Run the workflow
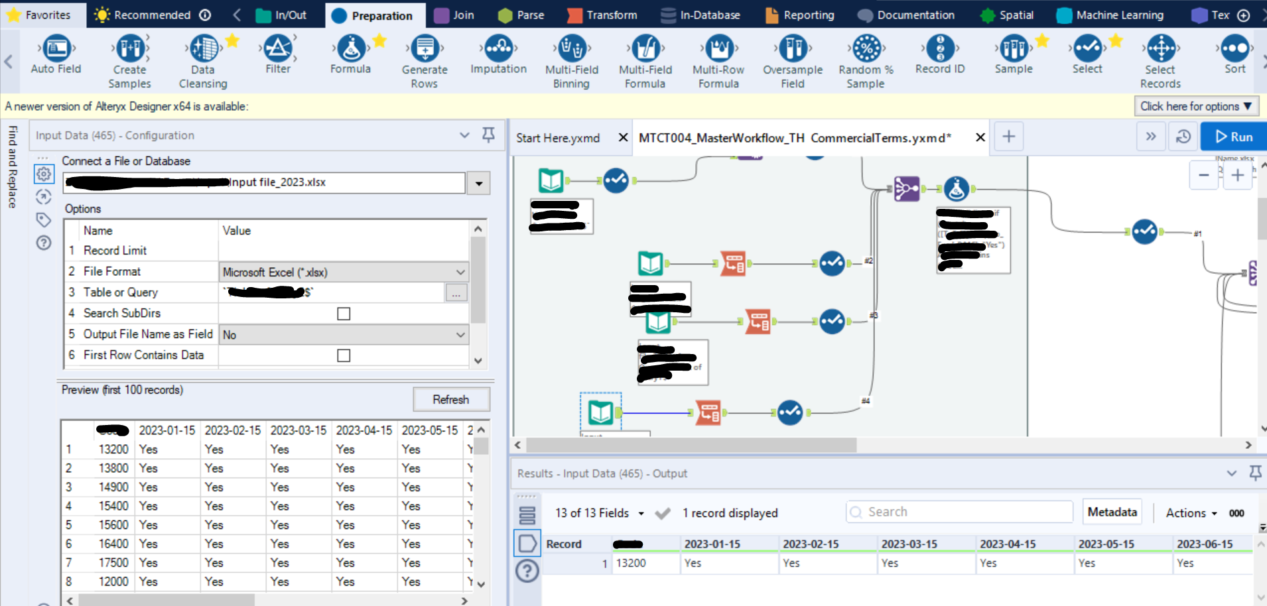The width and height of the screenshot is (1267, 606). click(1233, 136)
